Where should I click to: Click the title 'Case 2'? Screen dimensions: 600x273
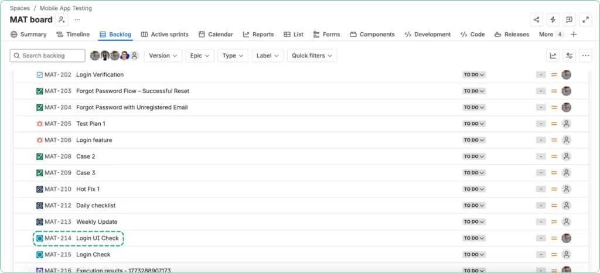pyautogui.click(x=86, y=156)
